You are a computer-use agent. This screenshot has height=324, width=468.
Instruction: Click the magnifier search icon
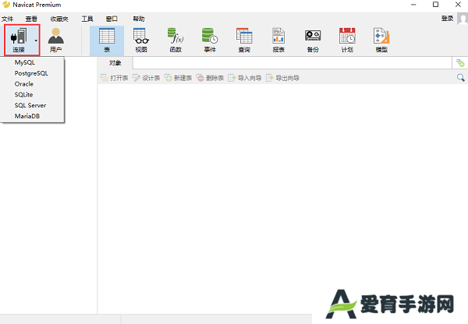pos(460,78)
